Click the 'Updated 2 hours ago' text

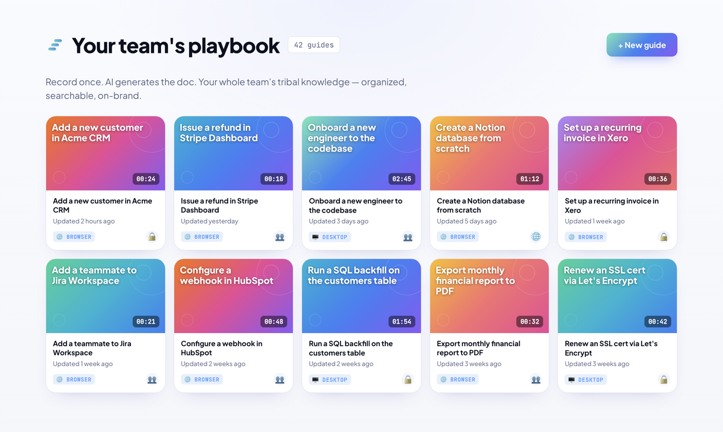click(84, 221)
